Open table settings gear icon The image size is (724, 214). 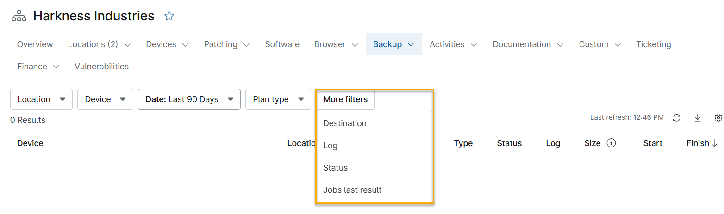pyautogui.click(x=718, y=118)
